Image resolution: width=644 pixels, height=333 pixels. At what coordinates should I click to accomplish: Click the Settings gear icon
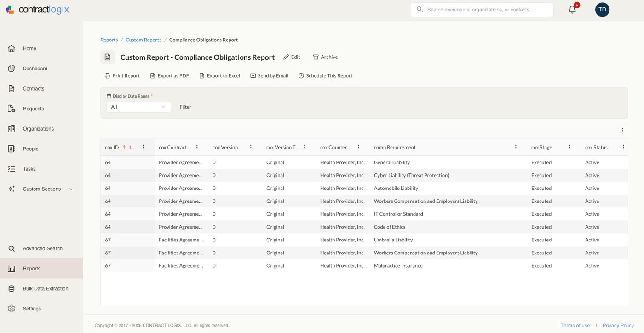pyautogui.click(x=11, y=309)
